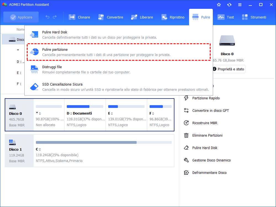The width and height of the screenshot is (276, 207).
Task: Click the SSD Cancellazione Sicura eraser icon
Action: click(34, 87)
